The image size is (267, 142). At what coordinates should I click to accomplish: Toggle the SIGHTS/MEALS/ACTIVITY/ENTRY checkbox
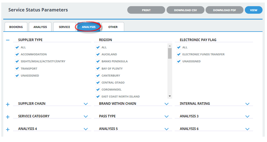pyautogui.click(x=17, y=61)
